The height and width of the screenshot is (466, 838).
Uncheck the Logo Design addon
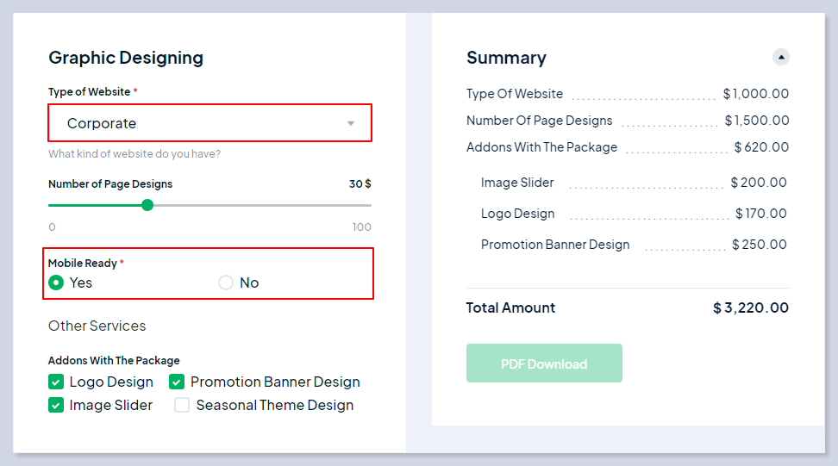pos(57,382)
